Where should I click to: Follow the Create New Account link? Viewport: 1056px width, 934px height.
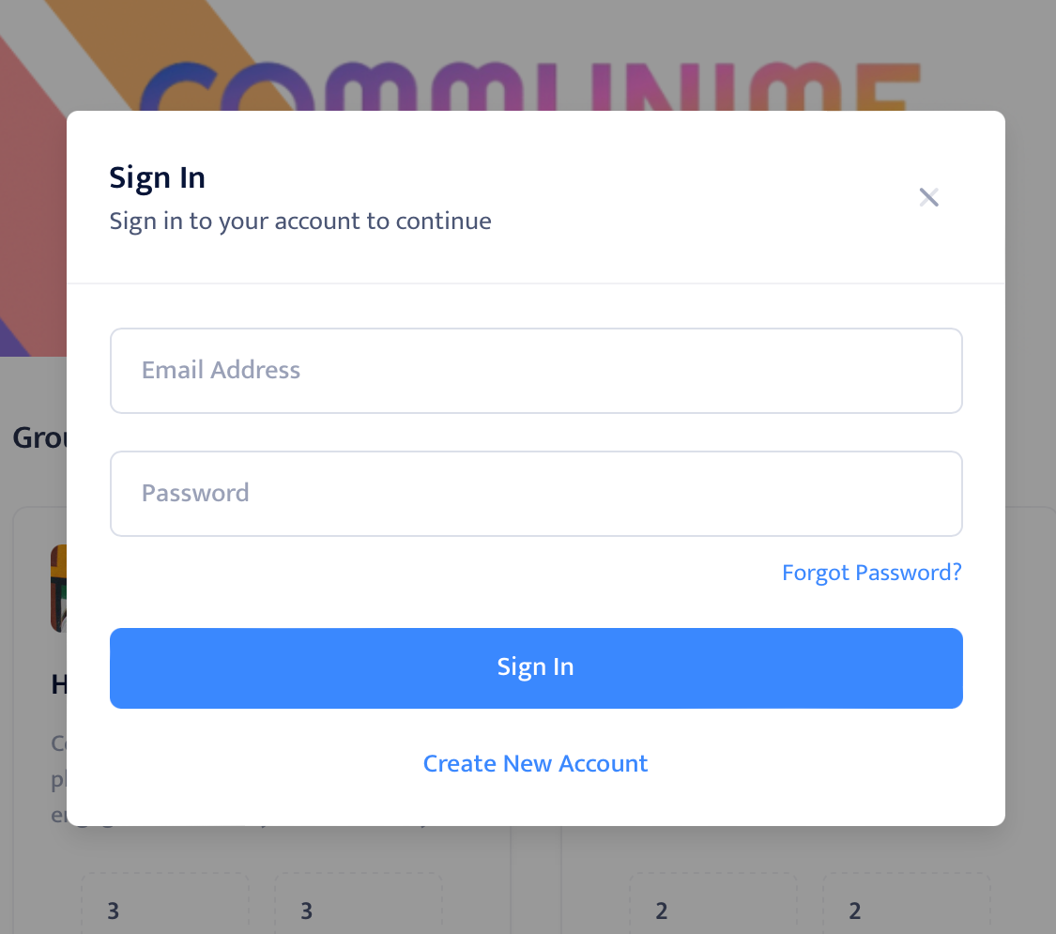pyautogui.click(x=535, y=763)
